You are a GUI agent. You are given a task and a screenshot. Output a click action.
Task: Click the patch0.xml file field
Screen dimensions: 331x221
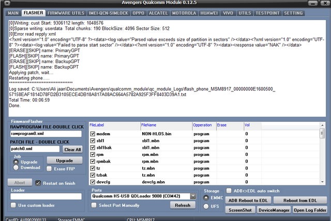coord(35,149)
